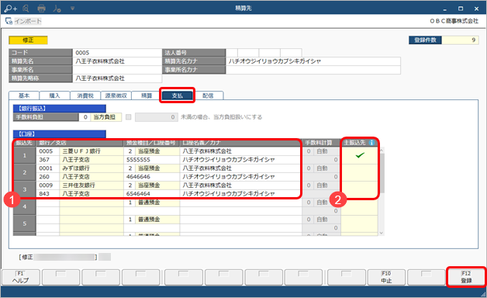487x298 pixels.
Task: Click 当座預金 deposit type in row 3
Action: (157, 185)
